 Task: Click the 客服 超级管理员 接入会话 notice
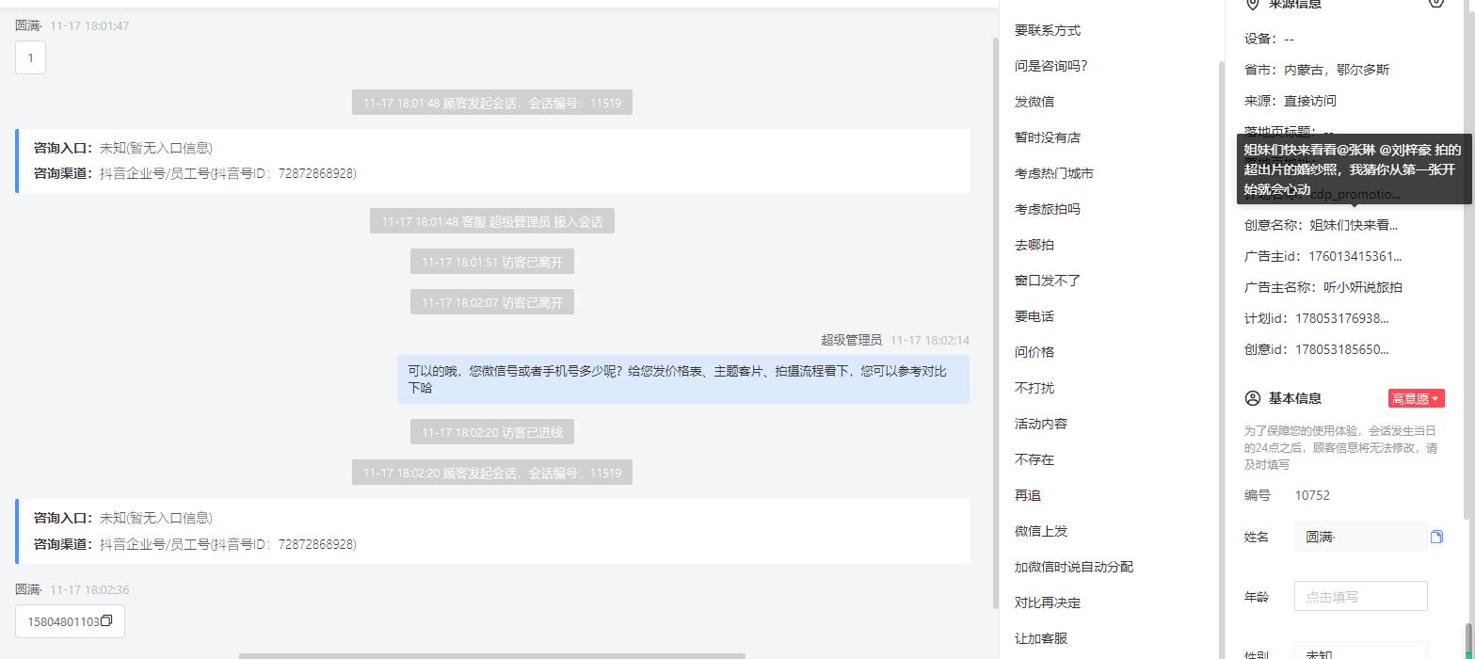click(492, 222)
